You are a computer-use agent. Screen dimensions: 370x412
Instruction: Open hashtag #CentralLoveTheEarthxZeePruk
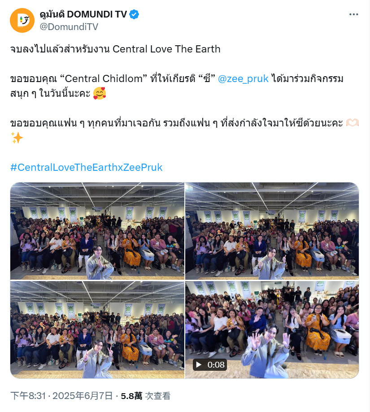coord(87,167)
